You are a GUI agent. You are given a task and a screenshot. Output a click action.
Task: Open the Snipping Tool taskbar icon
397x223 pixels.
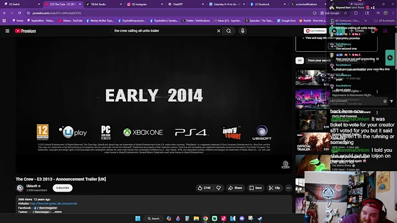click(251, 219)
